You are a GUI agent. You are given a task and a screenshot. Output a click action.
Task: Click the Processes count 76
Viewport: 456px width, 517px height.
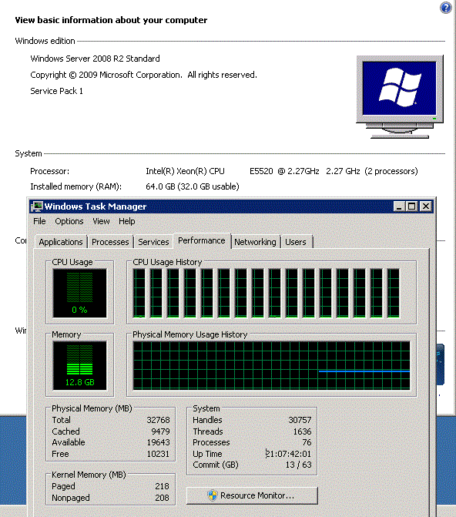307,442
